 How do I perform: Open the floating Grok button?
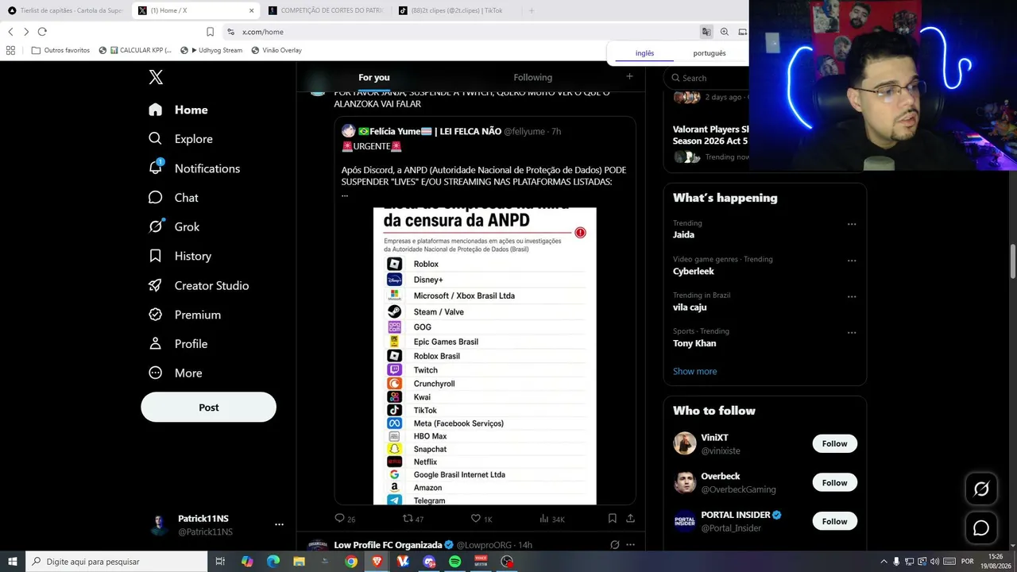pos(981,489)
